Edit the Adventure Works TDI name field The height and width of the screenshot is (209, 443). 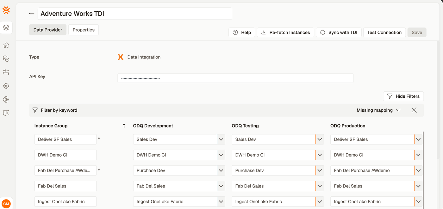(135, 14)
